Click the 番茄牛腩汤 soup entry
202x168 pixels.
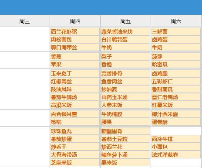pyautogui.click(x=75, y=97)
